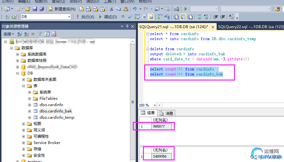284x162 pixels.
Task: Copy the selection with the copy icon
Action: [x=119, y=9]
